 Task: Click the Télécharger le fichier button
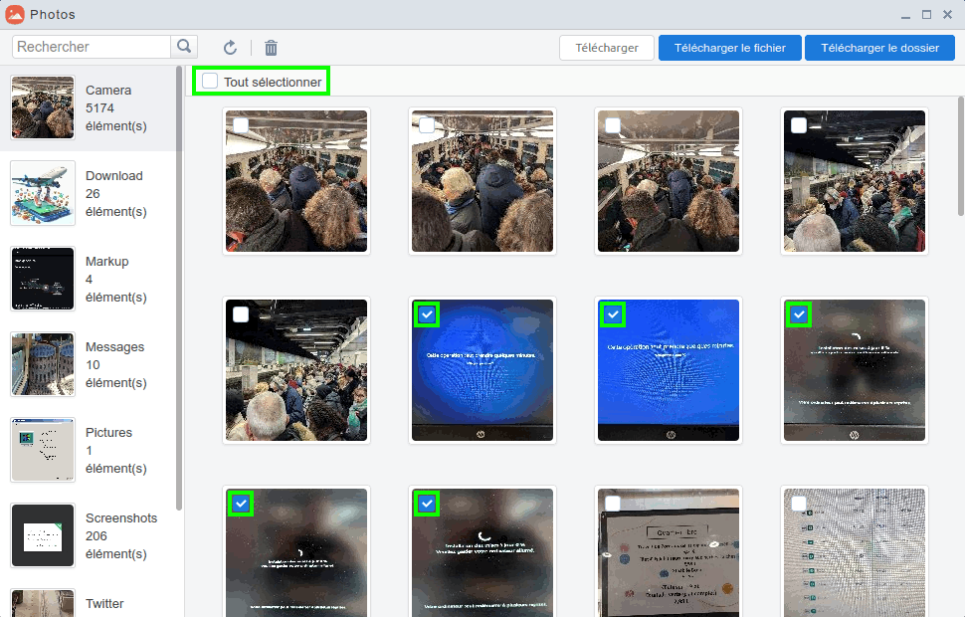[730, 48]
